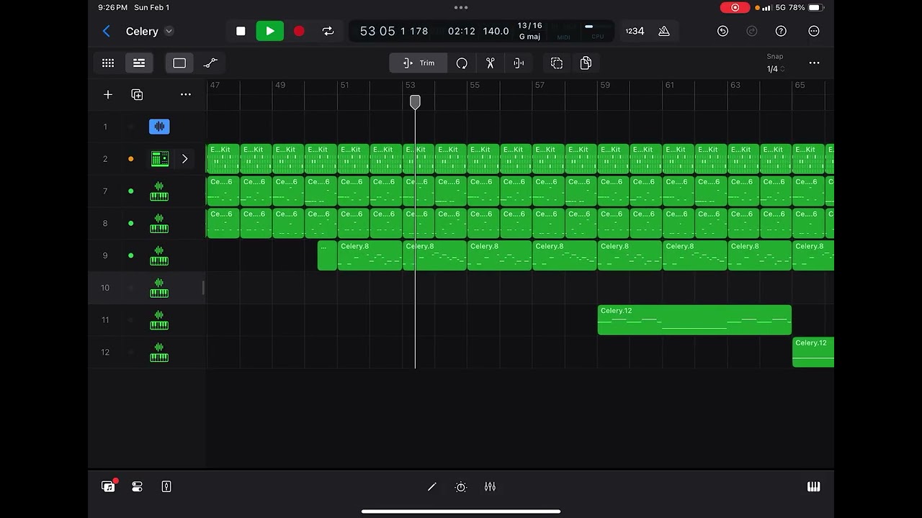This screenshot has width=922, height=518.
Task: Open the tempo value 140.0
Action: [x=496, y=31]
